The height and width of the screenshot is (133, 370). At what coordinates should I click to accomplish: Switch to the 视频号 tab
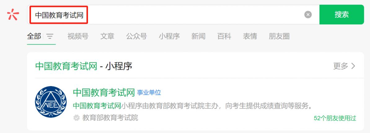(78, 36)
